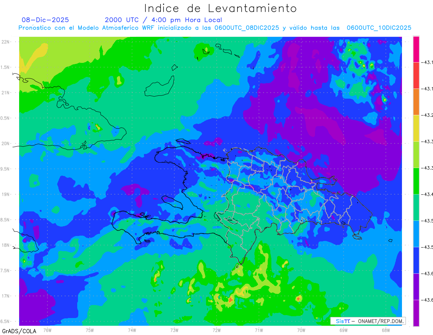Select the magenta swatch atop the color bar

(416, 49)
